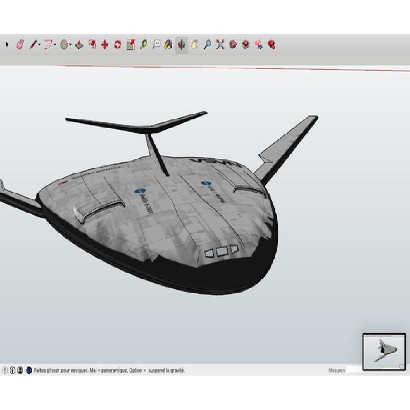Screen dimensions: 410x410
Task: Click the Scale tool
Action: coord(130,45)
